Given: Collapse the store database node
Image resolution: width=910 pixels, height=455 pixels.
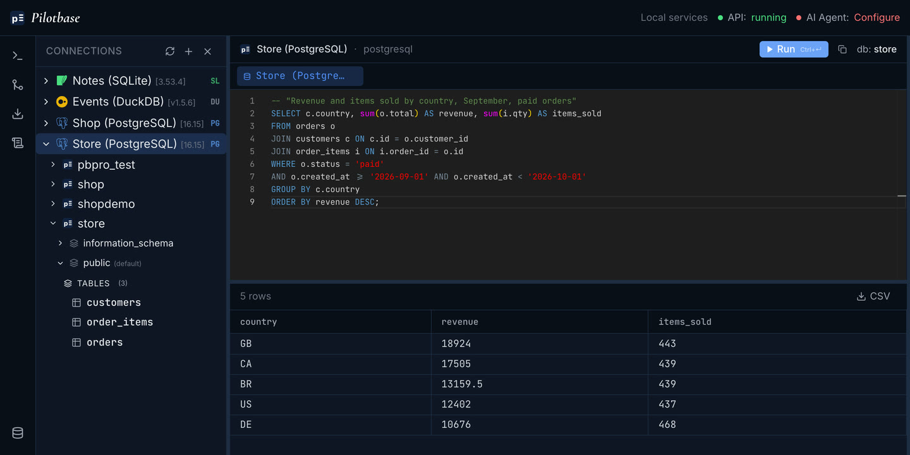Looking at the screenshot, I should [53, 224].
